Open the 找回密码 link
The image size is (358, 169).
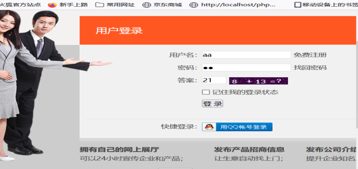(310, 68)
